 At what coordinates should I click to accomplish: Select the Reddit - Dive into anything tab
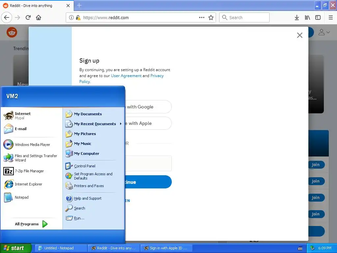click(37, 6)
